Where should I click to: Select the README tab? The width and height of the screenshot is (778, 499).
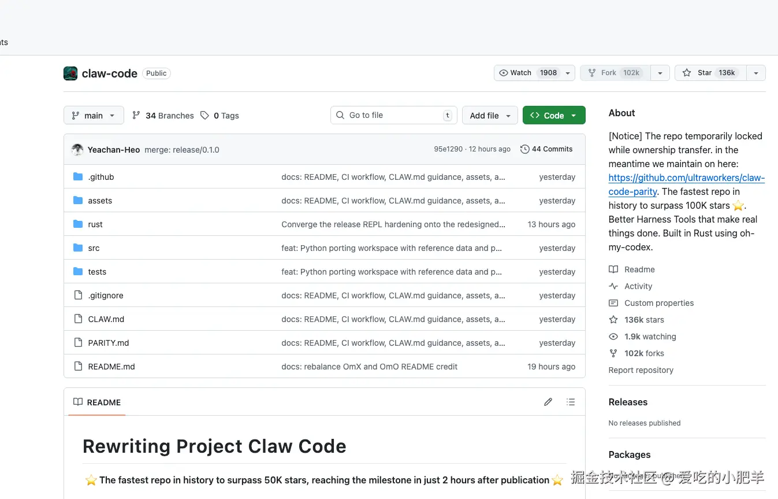[97, 402]
